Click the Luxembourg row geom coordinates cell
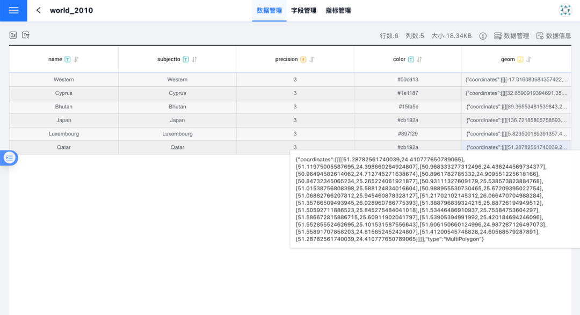This screenshot has width=580, height=315. 517,134
